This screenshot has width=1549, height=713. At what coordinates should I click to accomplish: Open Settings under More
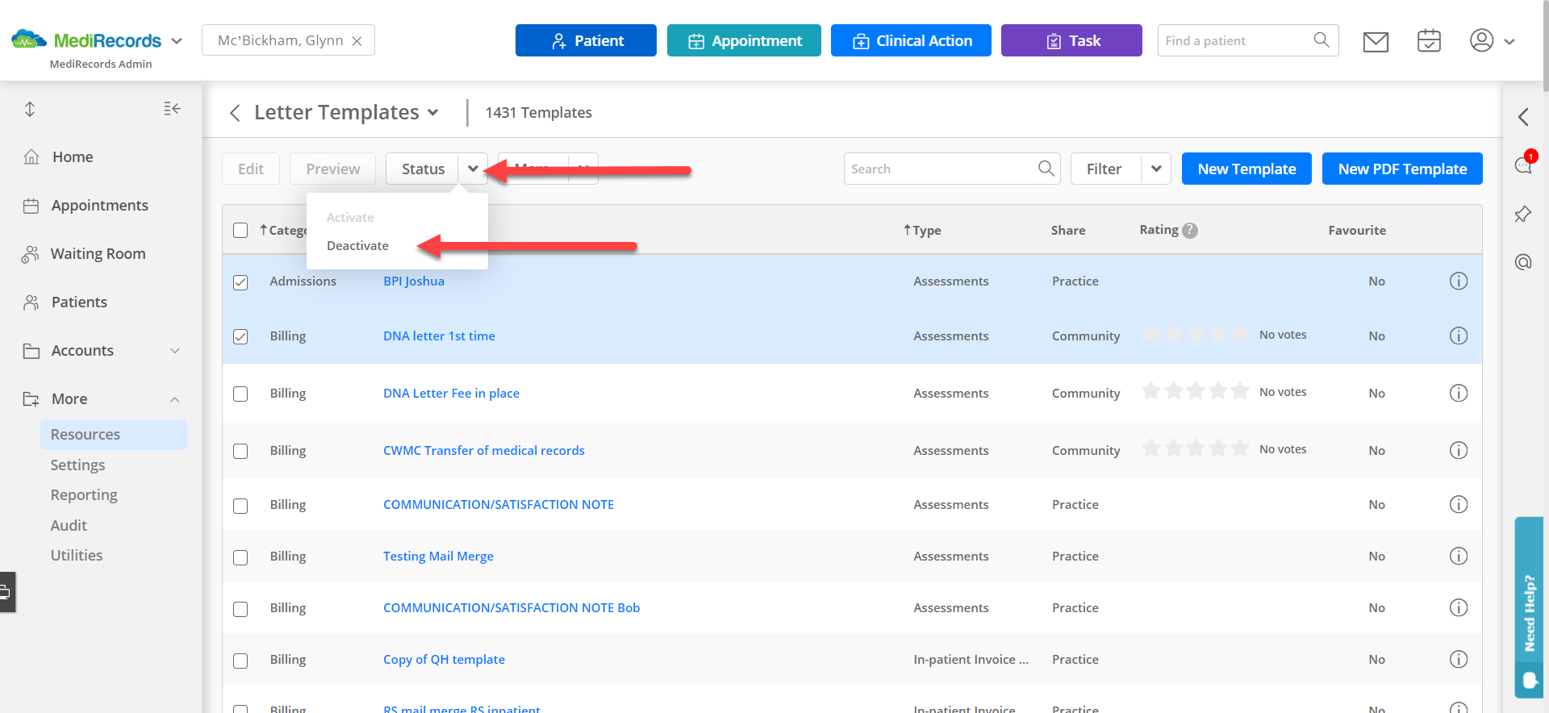pyautogui.click(x=77, y=465)
